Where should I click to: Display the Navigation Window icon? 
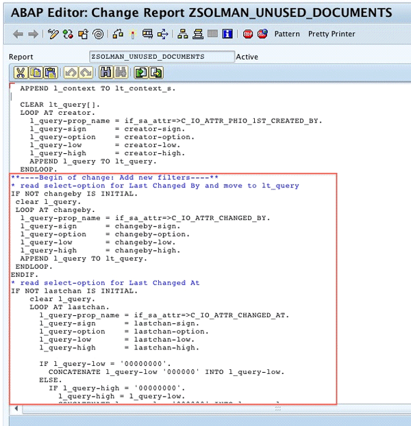(x=198, y=34)
